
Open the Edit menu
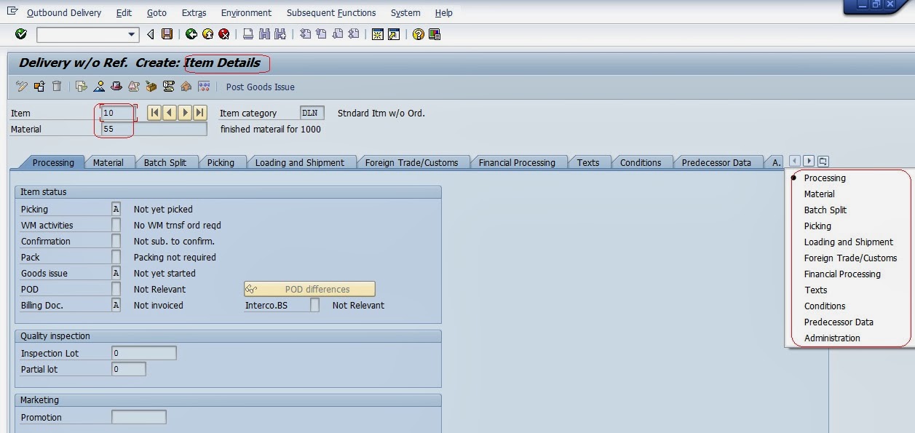pos(124,12)
